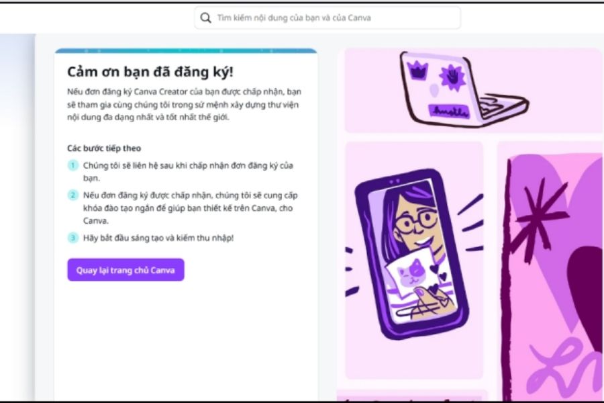The width and height of the screenshot is (604, 403).
Task: Select the laptop illustration card
Action: pyautogui.click(x=473, y=91)
